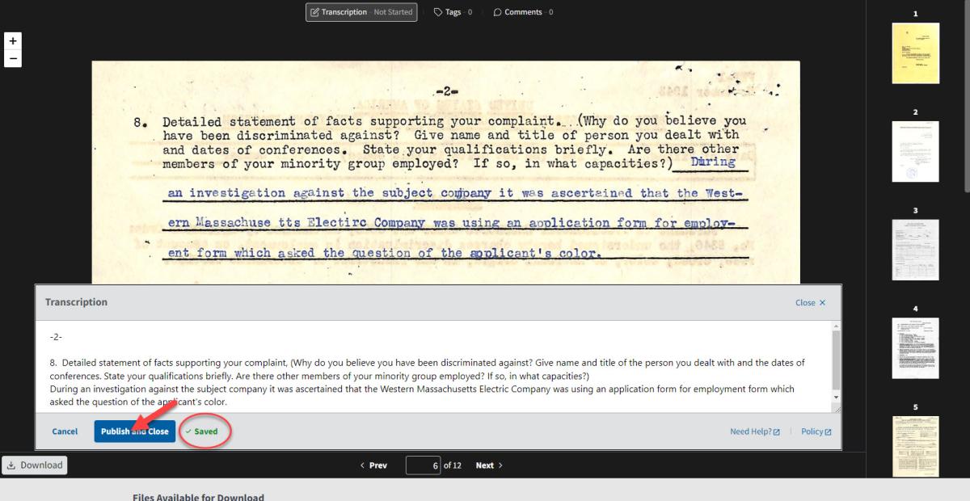Viewport: 970px width, 501px height.
Task: Click the zoom out minus button
Action: coord(13,58)
